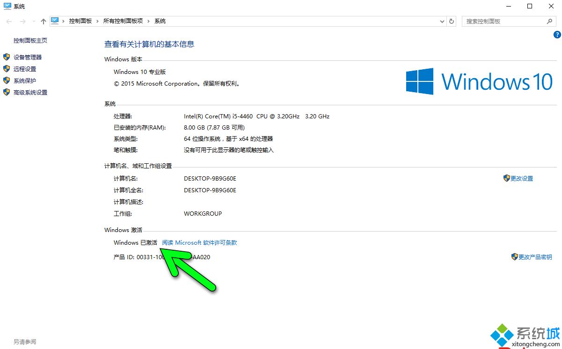Click DESKTOP-9B9G60E in the 计算机名 row

click(x=210, y=178)
